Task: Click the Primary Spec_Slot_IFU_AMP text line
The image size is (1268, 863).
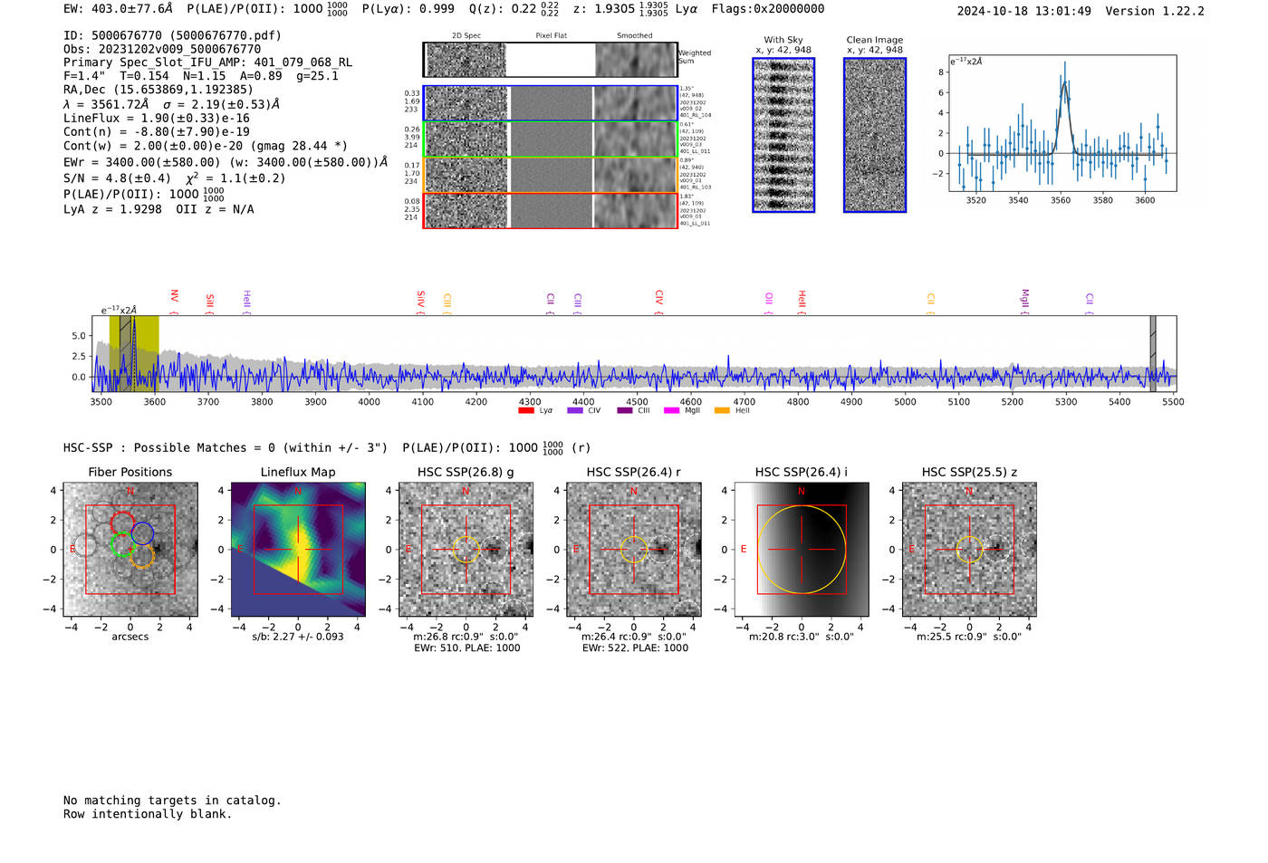Action: pos(208,62)
